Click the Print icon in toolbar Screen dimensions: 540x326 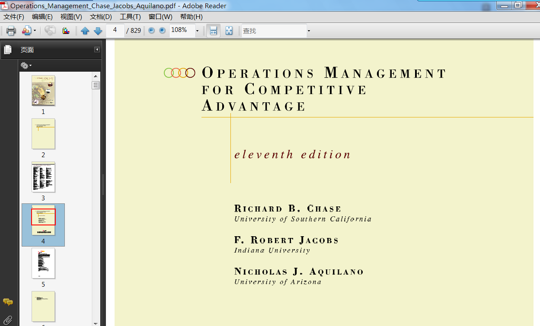click(x=11, y=31)
